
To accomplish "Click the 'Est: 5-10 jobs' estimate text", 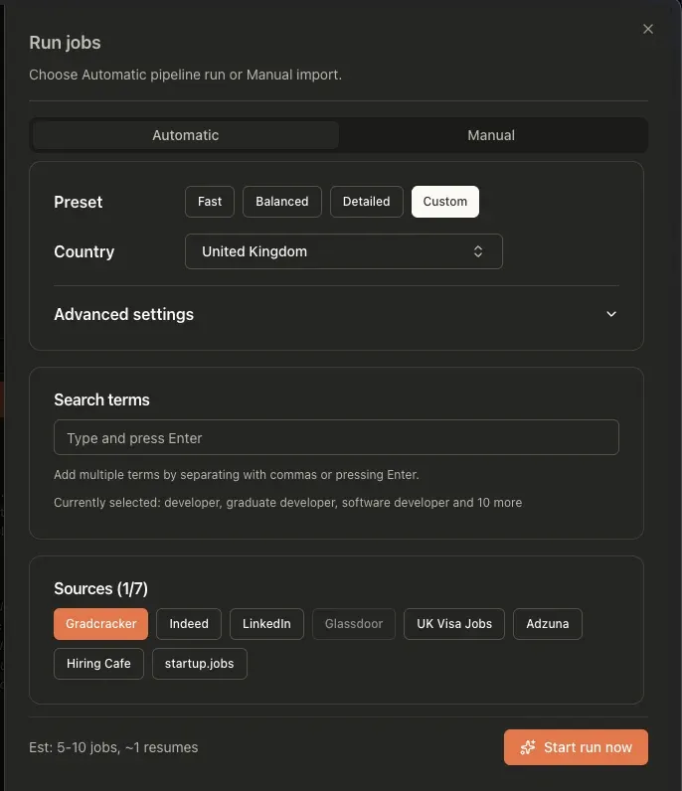I will coord(113,747).
